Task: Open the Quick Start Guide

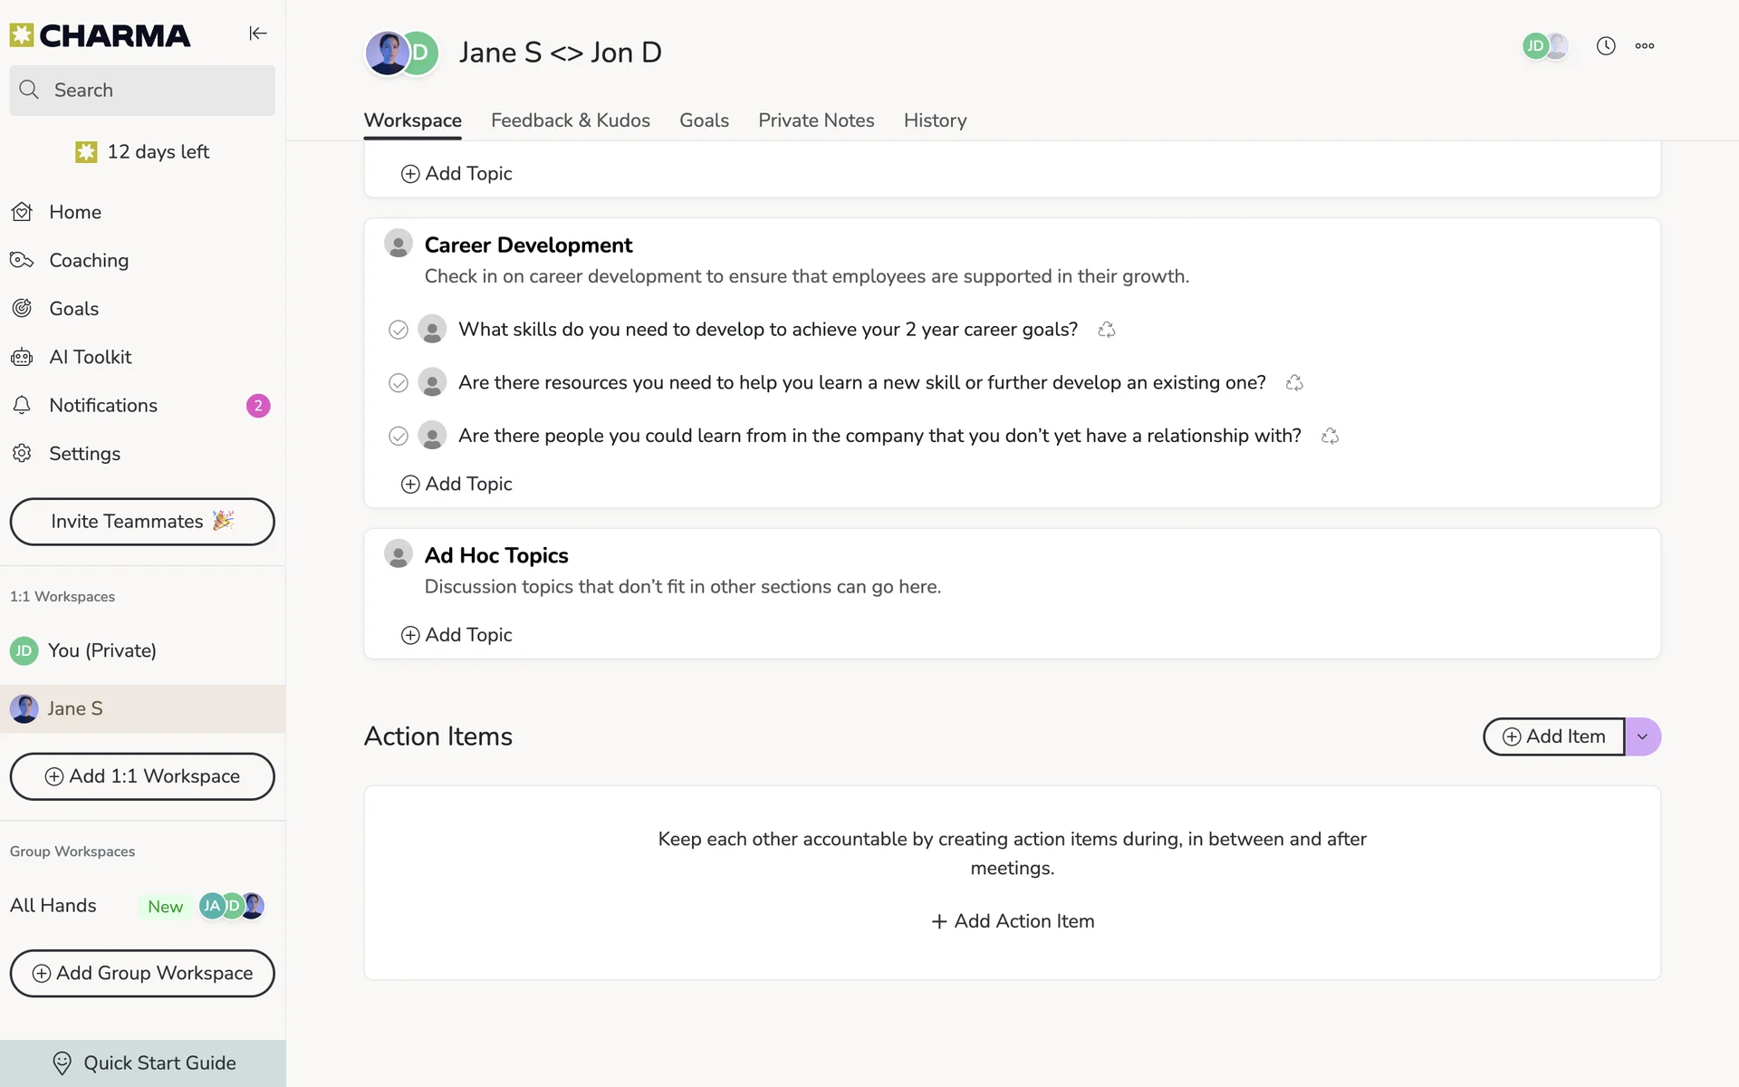Action: tap(143, 1063)
